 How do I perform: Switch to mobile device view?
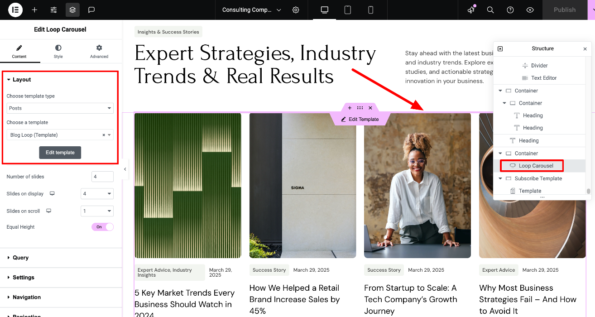coord(370,10)
